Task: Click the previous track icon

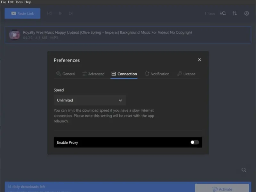Action: (49, 13)
